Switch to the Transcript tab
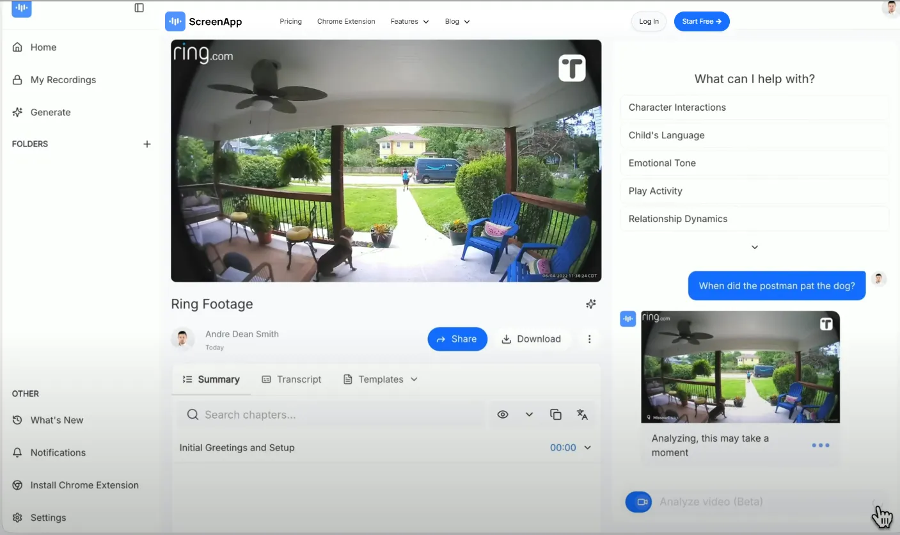The width and height of the screenshot is (900, 535). click(292, 379)
